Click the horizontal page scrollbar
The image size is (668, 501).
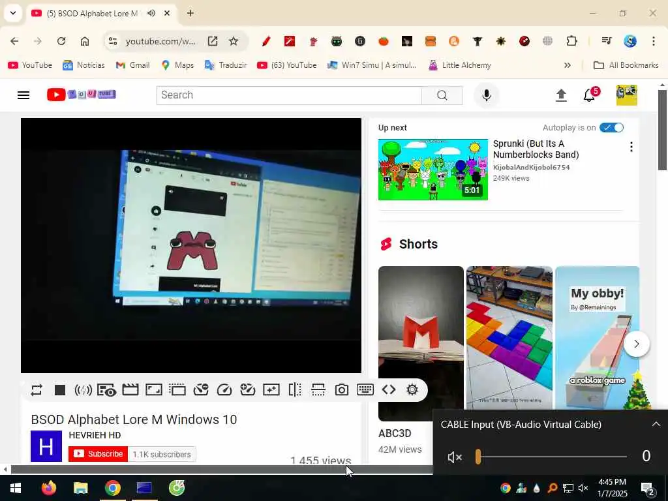pyautogui.click(x=222, y=470)
